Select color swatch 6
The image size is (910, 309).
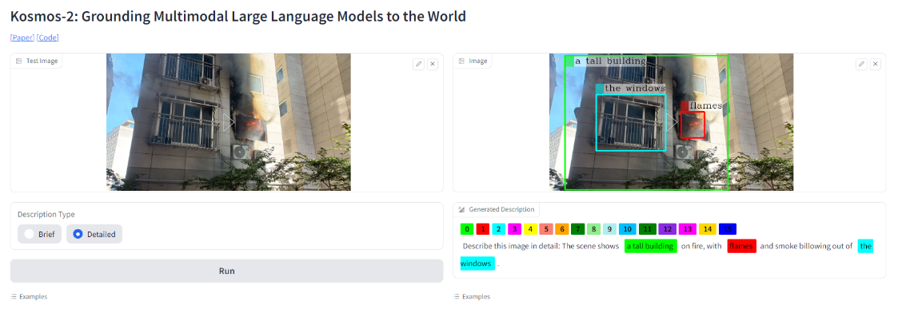[562, 229]
